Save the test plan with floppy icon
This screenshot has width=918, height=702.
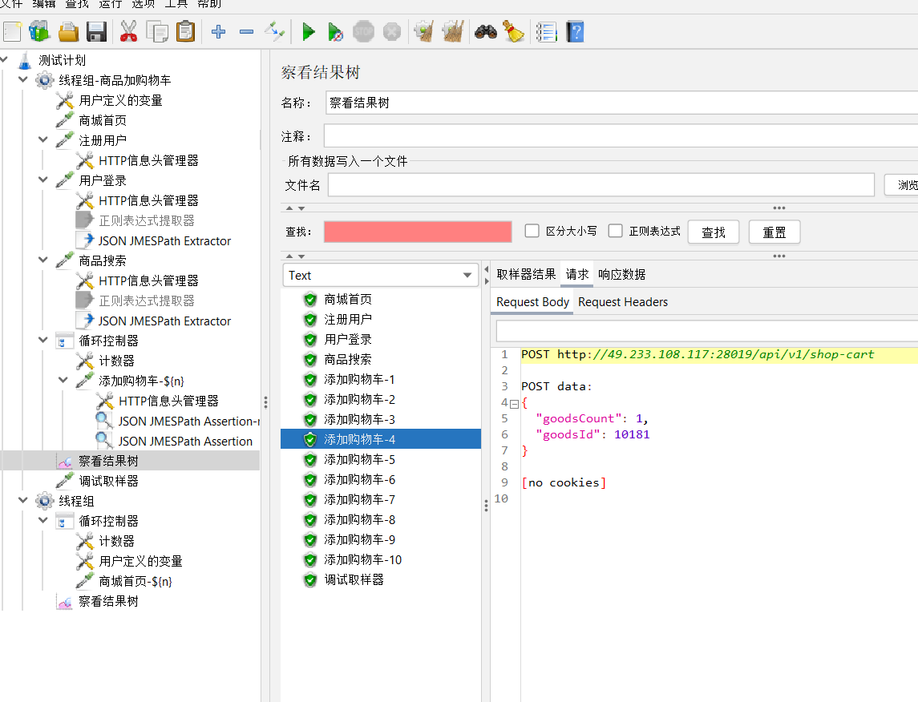[96, 31]
